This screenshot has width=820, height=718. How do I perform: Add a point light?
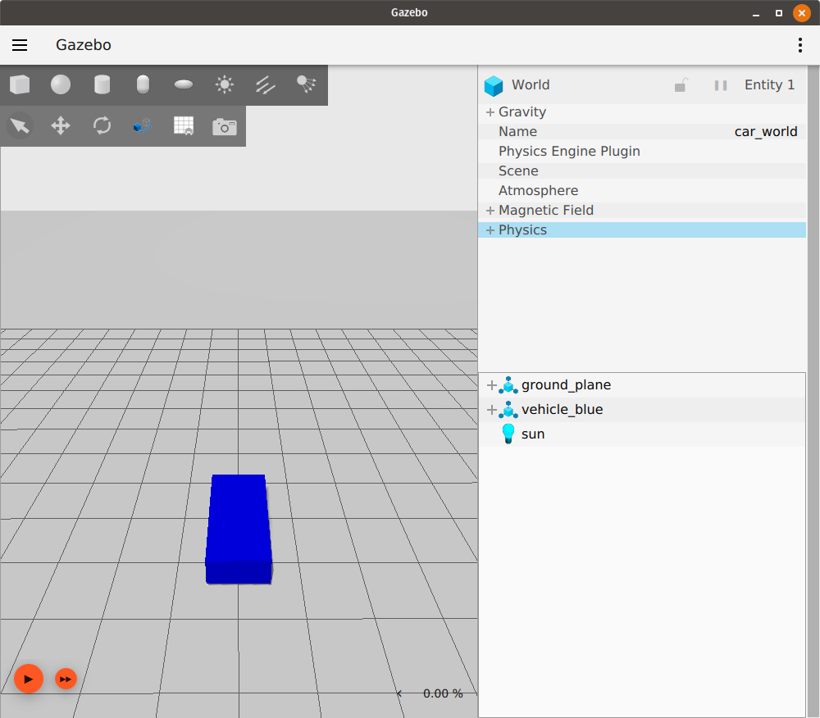point(225,84)
